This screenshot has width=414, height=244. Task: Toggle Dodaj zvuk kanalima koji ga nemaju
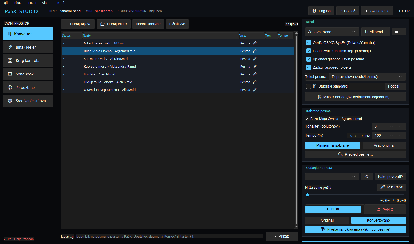[x=309, y=51]
